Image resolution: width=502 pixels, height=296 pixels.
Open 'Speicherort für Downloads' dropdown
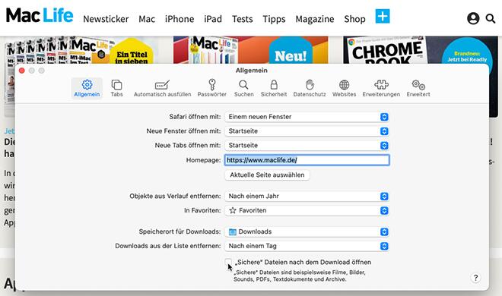(307, 231)
